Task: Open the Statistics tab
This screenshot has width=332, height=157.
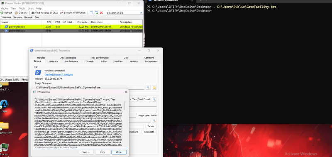Action: pyautogui.click(x=53, y=61)
